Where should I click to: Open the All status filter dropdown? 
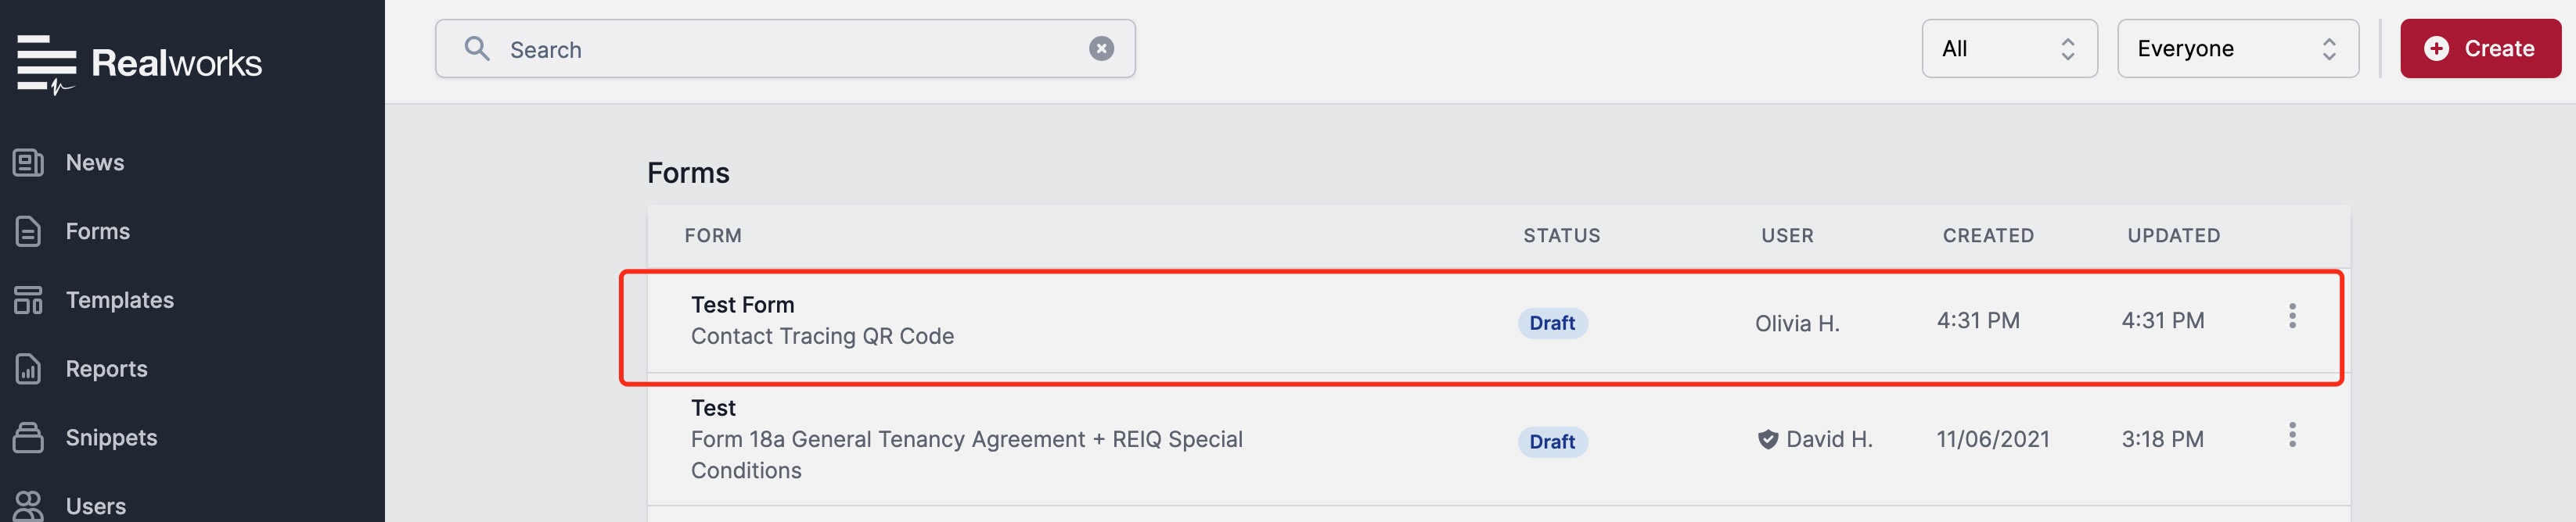(x=2009, y=49)
